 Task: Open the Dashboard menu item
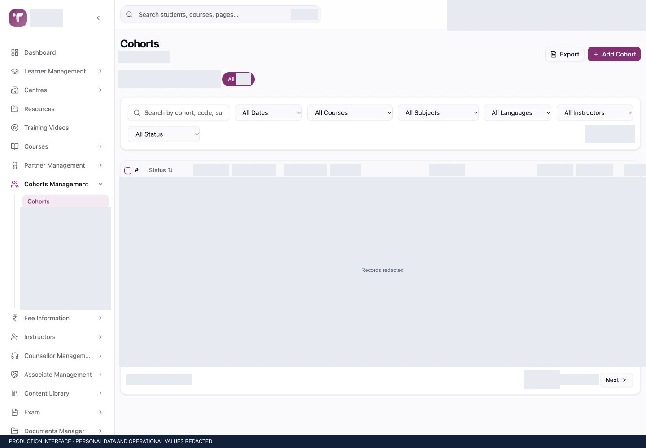tap(57, 52)
